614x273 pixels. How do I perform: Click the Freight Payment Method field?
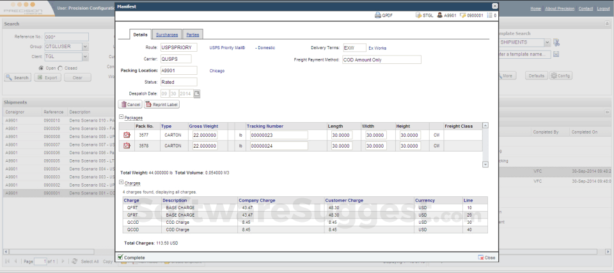(381, 59)
